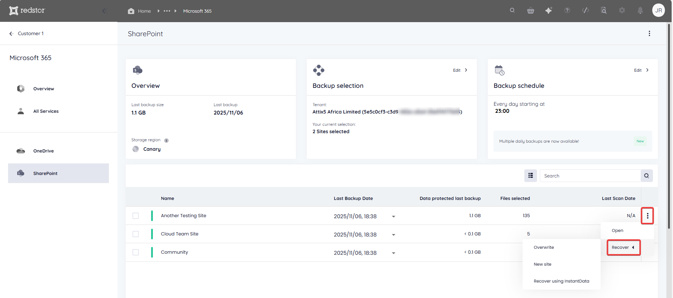Open JR user avatar menu
673x298 pixels.
659,10
